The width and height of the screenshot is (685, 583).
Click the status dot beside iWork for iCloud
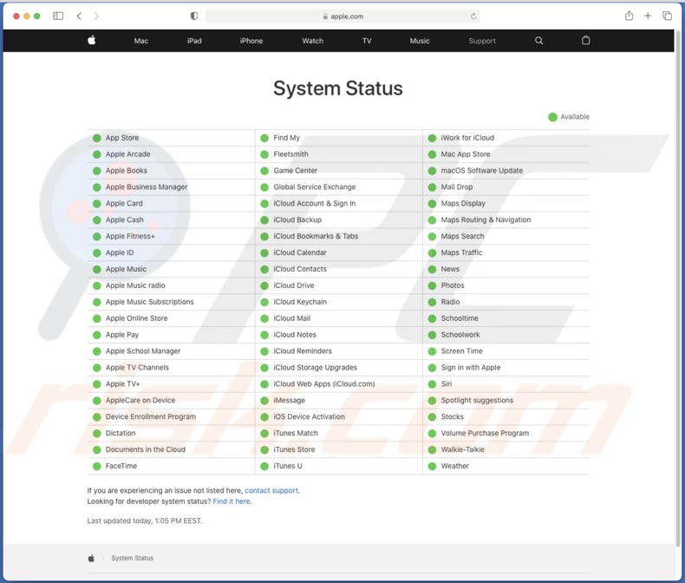432,138
